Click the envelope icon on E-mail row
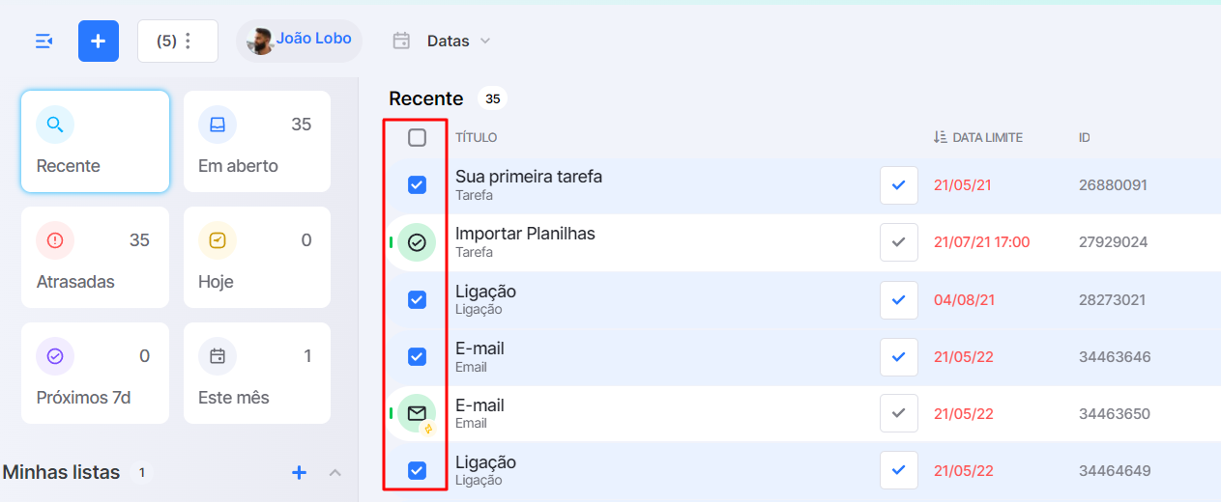The height and width of the screenshot is (502, 1221). tap(417, 413)
